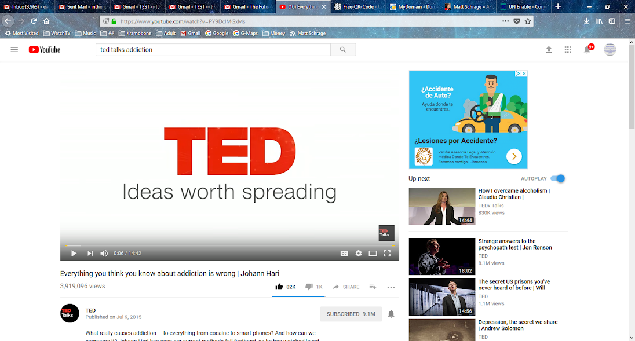Focus the YouTube search box

coord(213,49)
